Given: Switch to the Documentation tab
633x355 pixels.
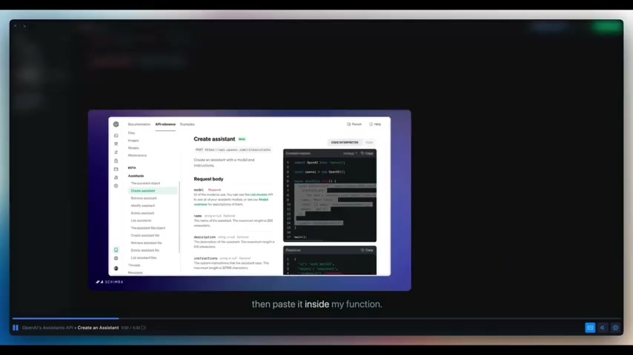Looking at the screenshot, I should [x=139, y=124].
